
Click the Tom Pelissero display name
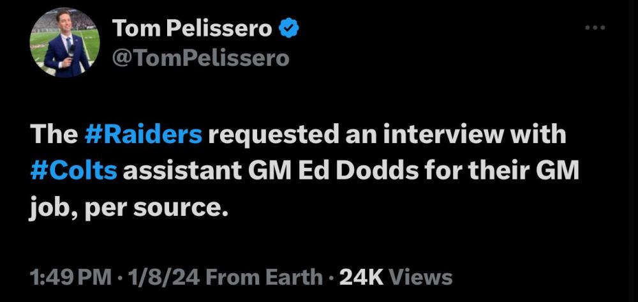coord(193,29)
